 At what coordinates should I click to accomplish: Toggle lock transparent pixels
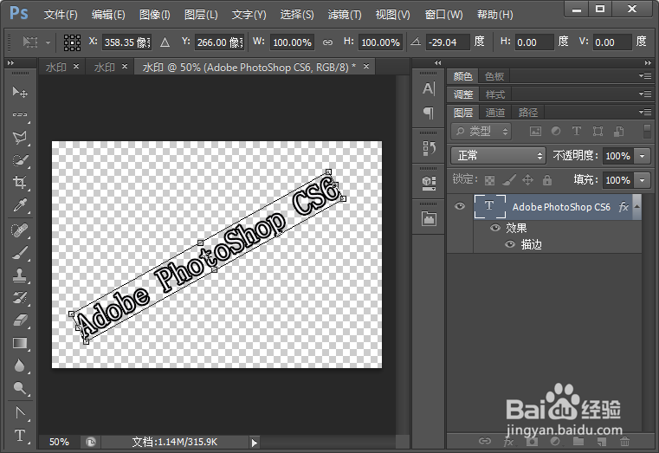tap(489, 180)
